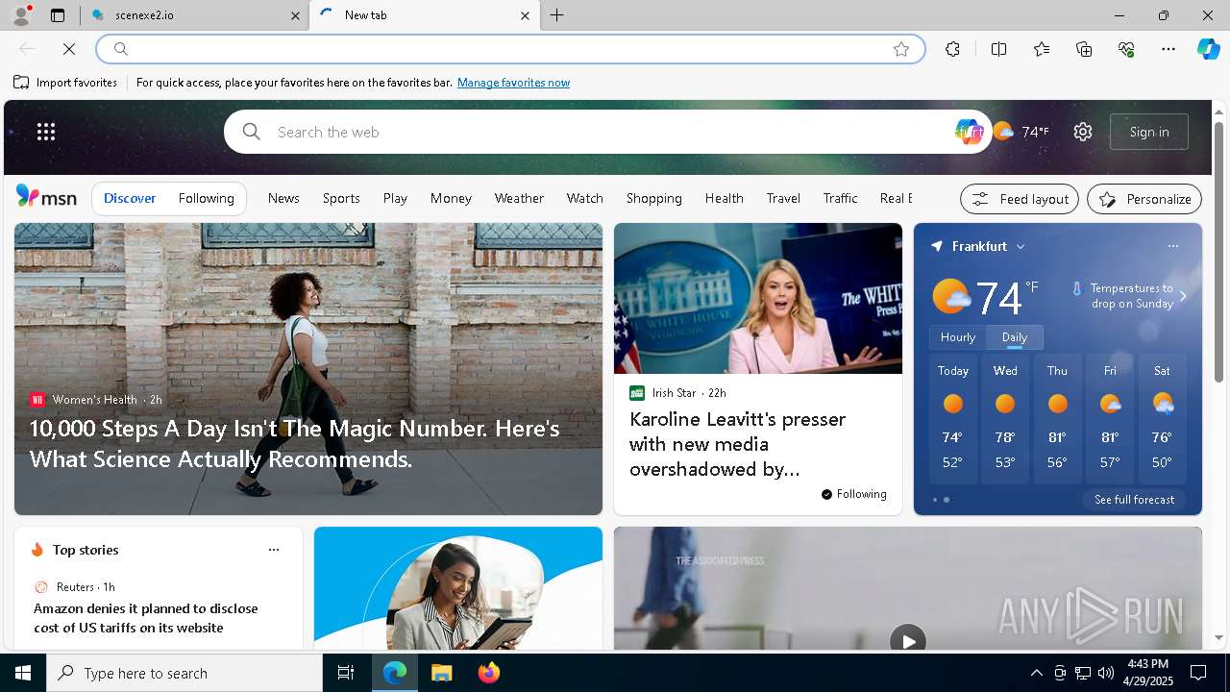
Task: Open See full forecast link
Action: pyautogui.click(x=1134, y=500)
